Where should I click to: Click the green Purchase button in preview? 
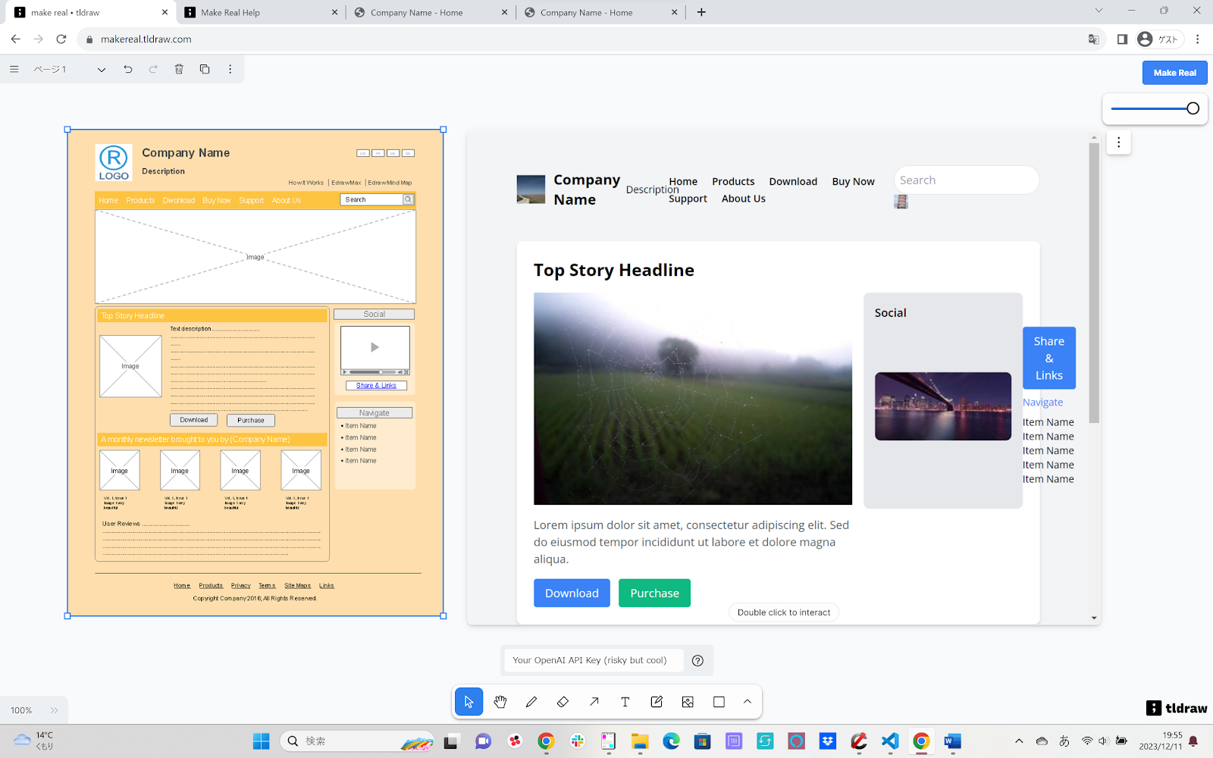tap(654, 593)
